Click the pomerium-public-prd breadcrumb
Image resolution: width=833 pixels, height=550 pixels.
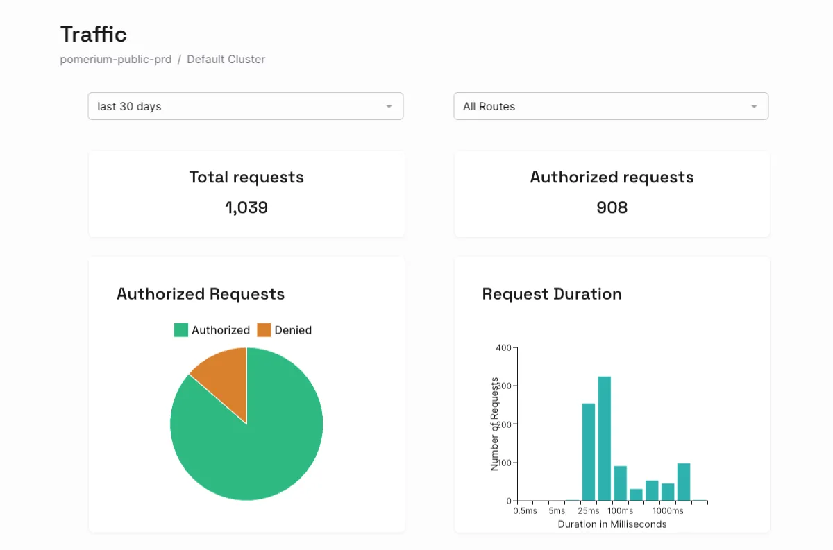(x=115, y=60)
